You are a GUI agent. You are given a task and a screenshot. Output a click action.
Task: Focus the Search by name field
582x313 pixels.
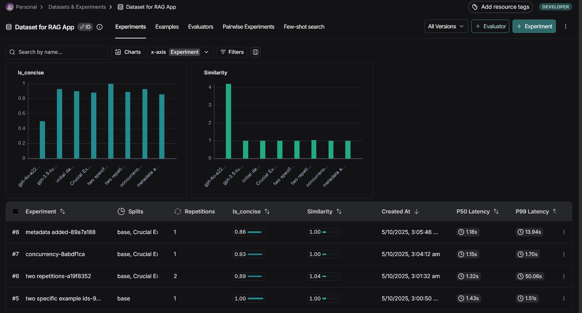pyautogui.click(x=57, y=52)
